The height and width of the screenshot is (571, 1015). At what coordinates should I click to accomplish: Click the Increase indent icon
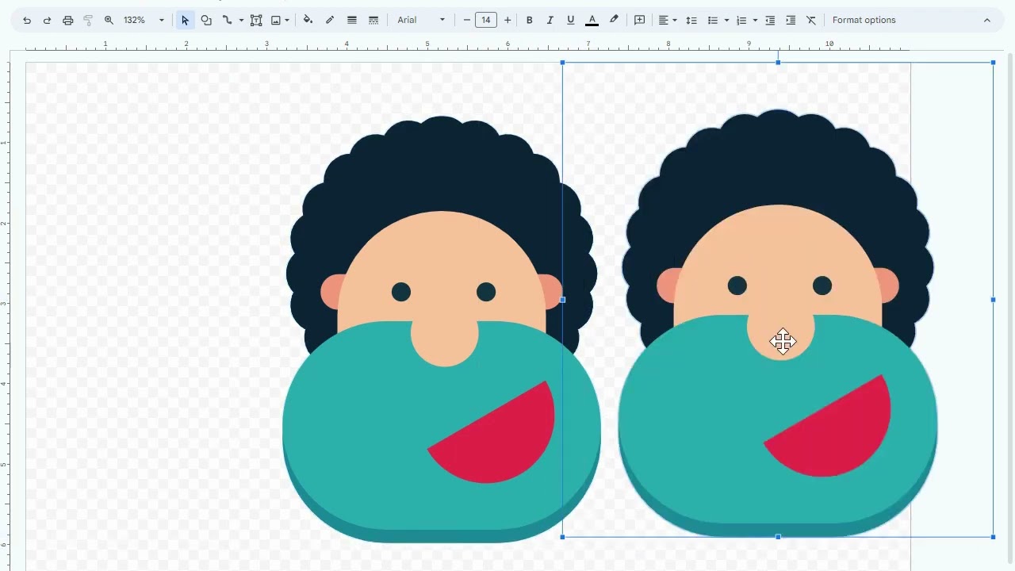click(791, 20)
